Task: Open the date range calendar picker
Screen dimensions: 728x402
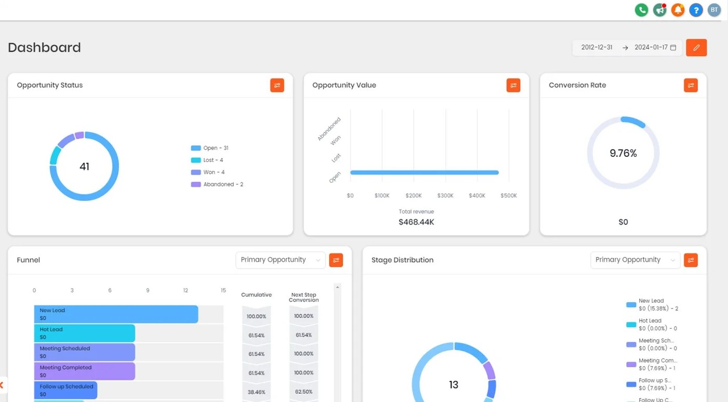Action: (x=673, y=47)
